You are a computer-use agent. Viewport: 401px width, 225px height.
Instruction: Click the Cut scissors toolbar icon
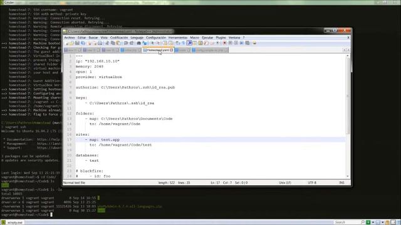coord(107,43)
